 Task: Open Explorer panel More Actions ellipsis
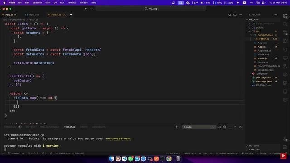276,15
